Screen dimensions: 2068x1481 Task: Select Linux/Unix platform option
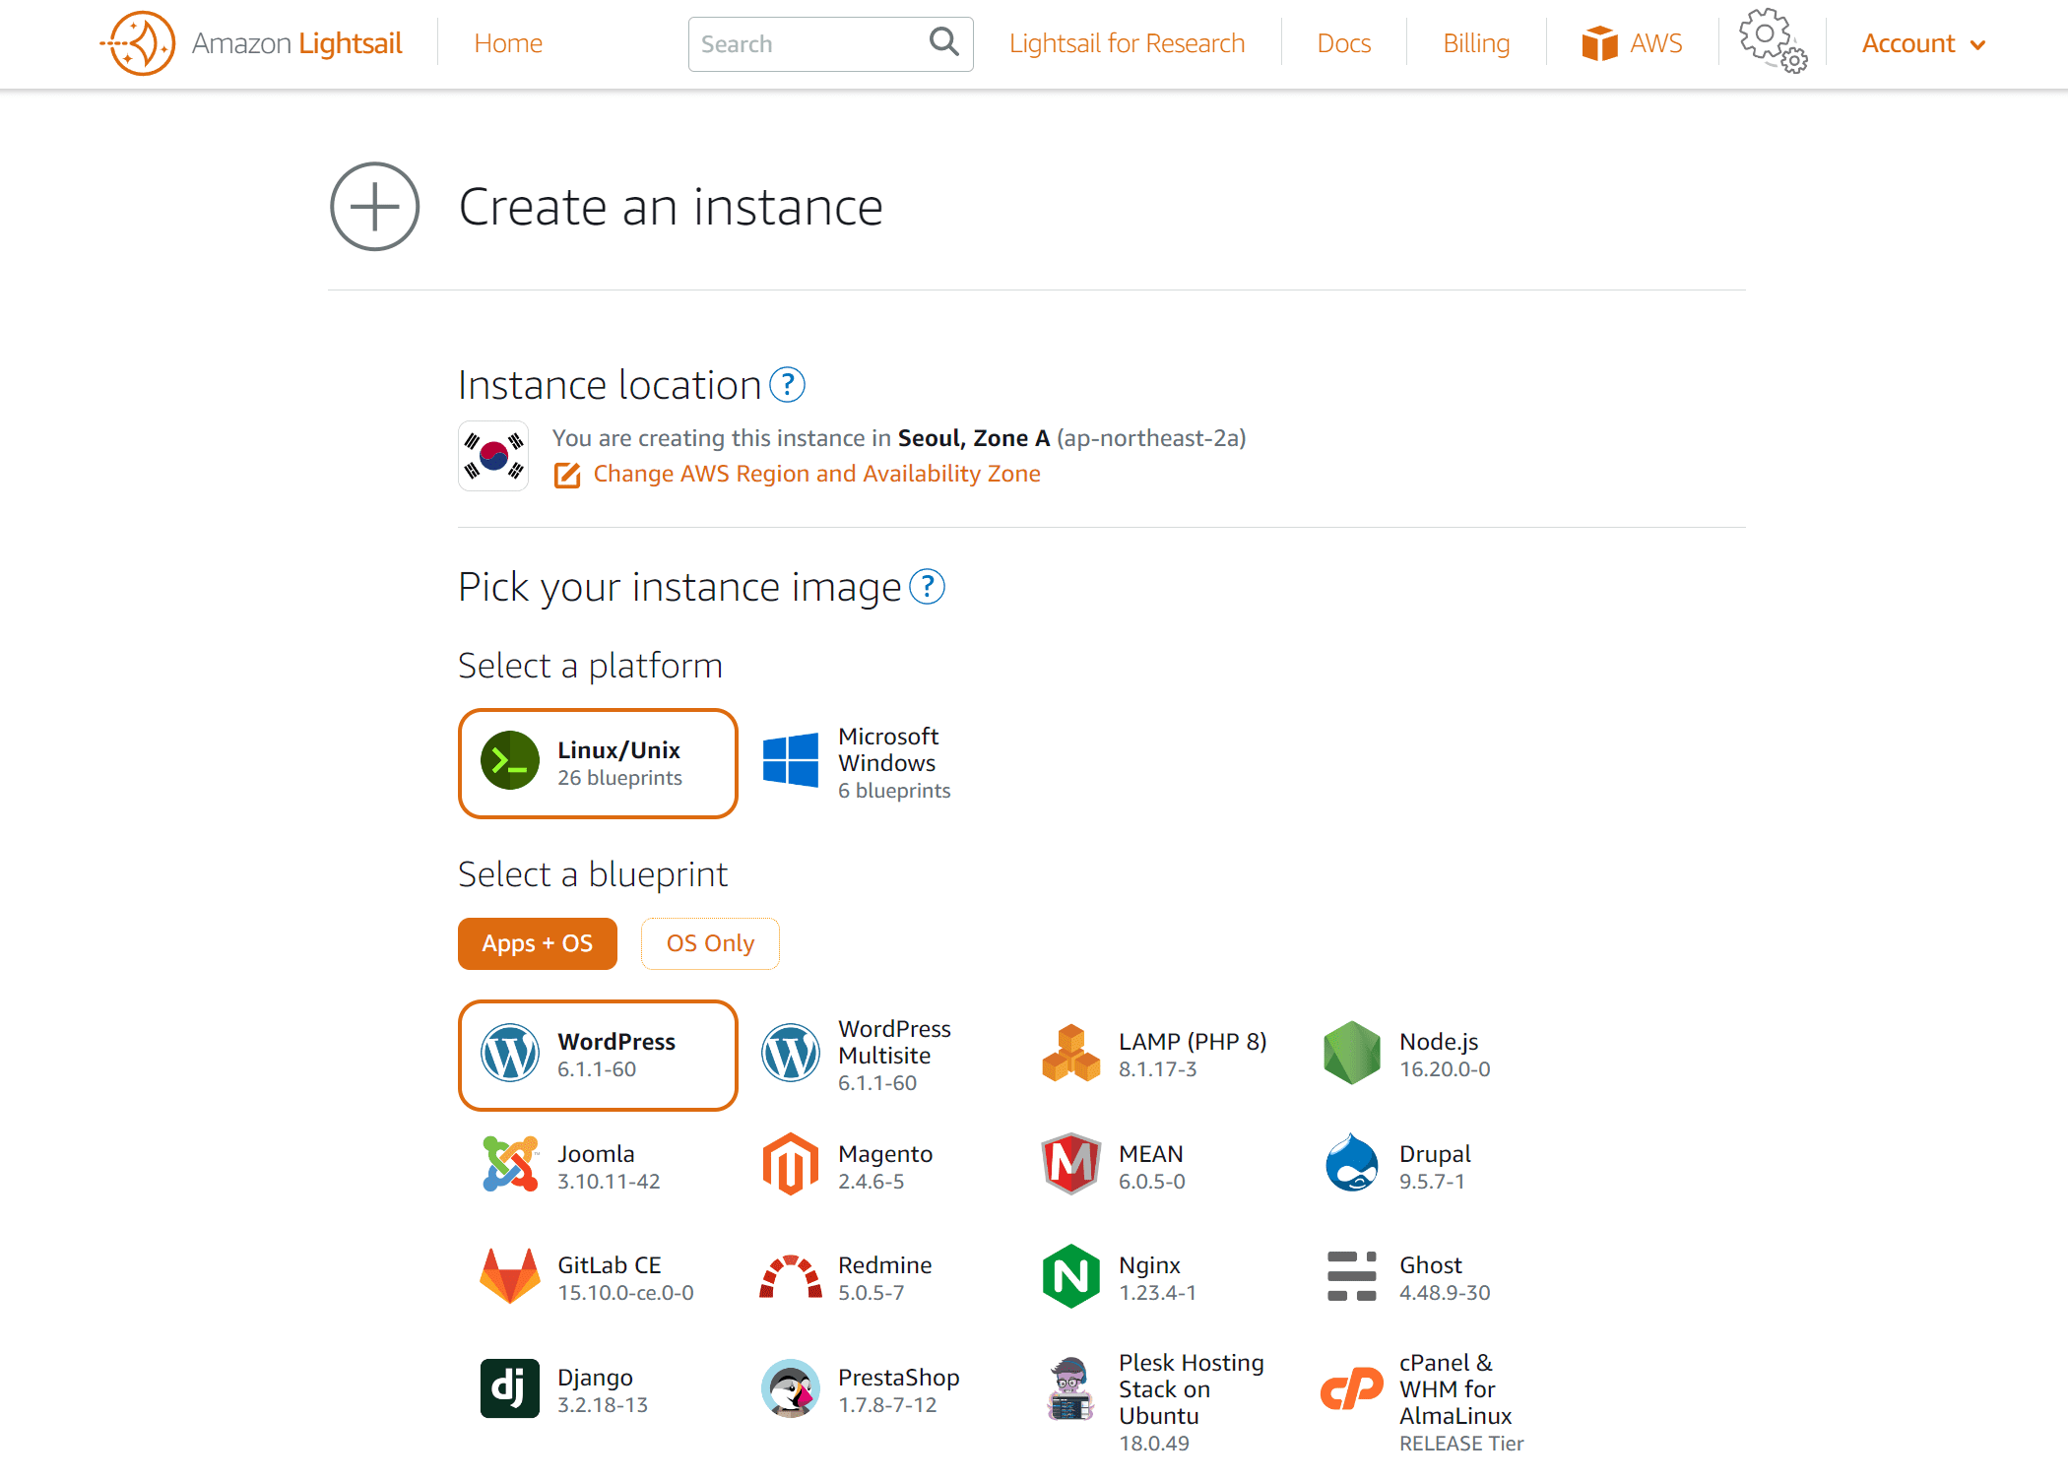(x=598, y=763)
